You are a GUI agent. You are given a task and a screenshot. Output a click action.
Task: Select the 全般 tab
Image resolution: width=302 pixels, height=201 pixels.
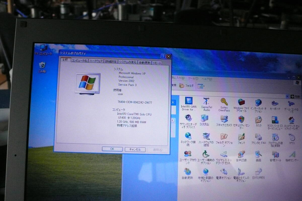click(65, 60)
